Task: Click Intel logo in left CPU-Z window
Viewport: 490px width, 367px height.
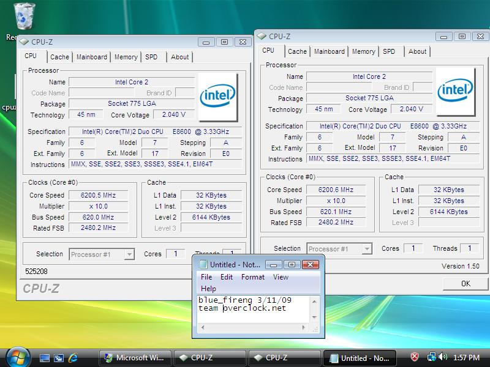Action: [218, 97]
